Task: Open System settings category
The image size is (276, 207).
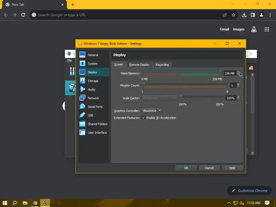Action: pyautogui.click(x=94, y=64)
